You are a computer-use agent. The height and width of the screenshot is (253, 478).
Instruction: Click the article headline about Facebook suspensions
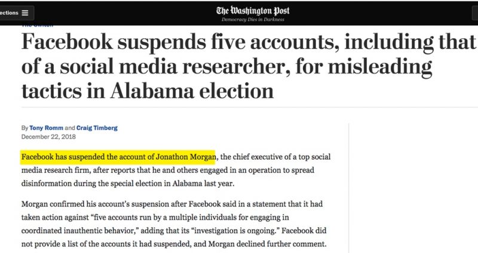(x=249, y=66)
